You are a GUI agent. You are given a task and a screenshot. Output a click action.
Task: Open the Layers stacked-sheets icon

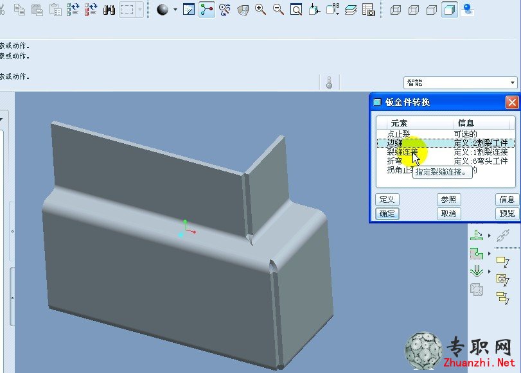tap(351, 10)
